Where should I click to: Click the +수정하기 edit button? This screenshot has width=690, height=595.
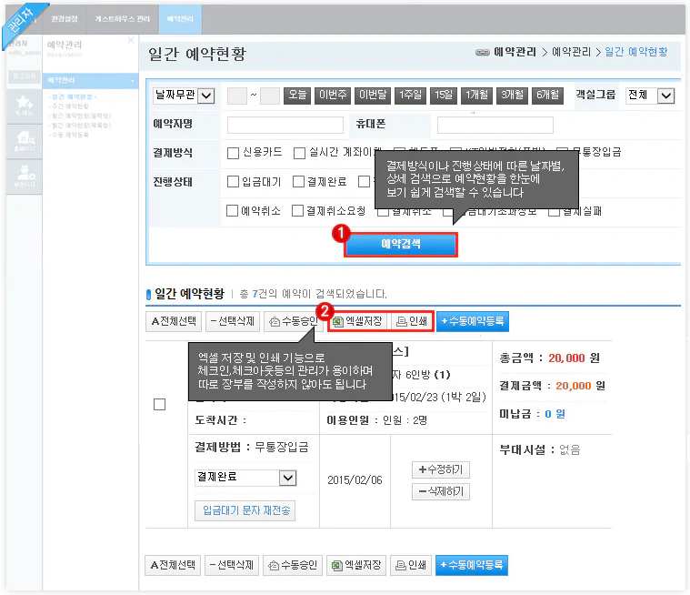pos(441,469)
